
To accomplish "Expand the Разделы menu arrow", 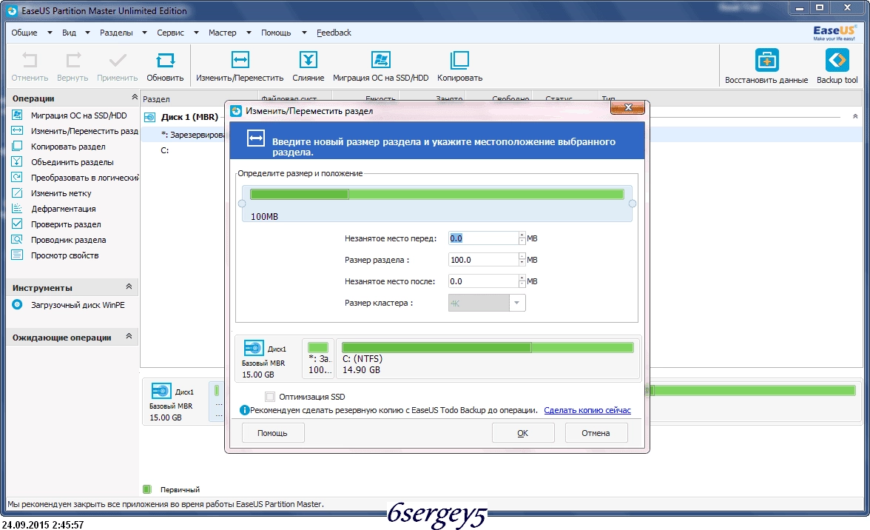I will tap(144, 33).
